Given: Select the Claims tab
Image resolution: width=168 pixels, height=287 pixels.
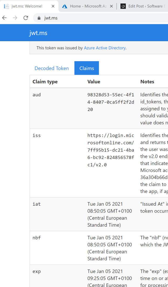Looking at the screenshot, I should click(x=87, y=68).
